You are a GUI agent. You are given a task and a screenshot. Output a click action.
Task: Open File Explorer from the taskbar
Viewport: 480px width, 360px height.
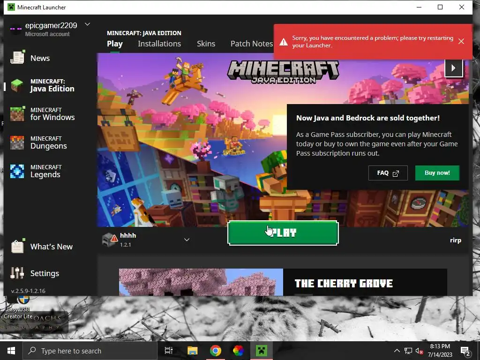193,351
